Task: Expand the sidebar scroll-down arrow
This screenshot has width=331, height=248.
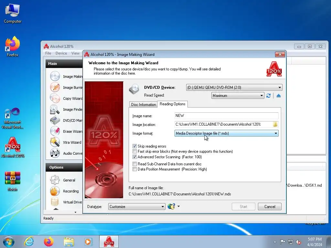Action: pos(75,212)
